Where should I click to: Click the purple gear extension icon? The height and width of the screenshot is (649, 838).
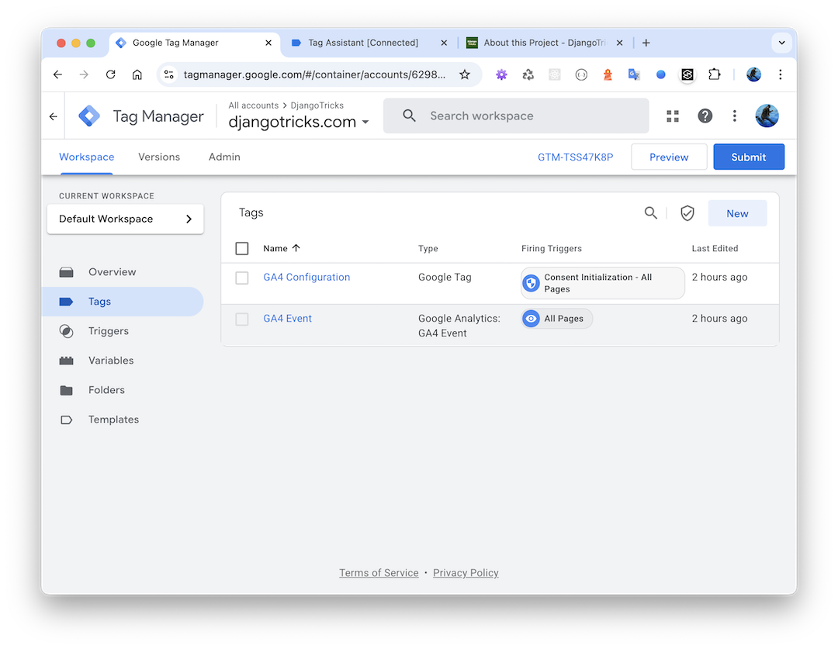(501, 74)
